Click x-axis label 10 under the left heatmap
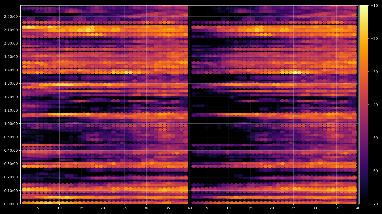The image size is (382, 214). point(59,208)
